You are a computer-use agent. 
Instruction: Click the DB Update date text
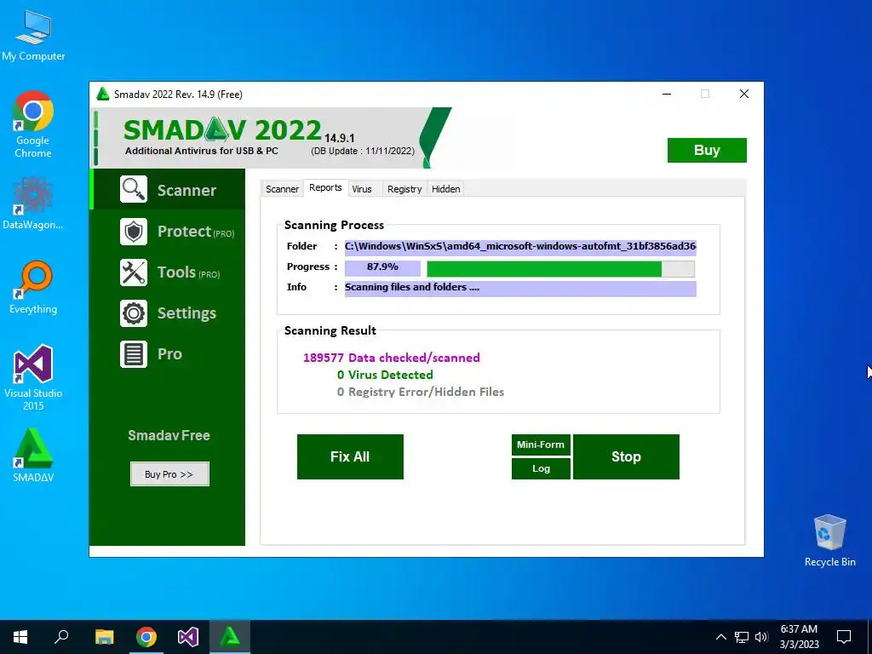363,151
